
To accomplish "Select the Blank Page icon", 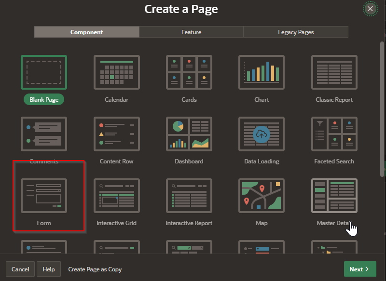I will pos(44,72).
